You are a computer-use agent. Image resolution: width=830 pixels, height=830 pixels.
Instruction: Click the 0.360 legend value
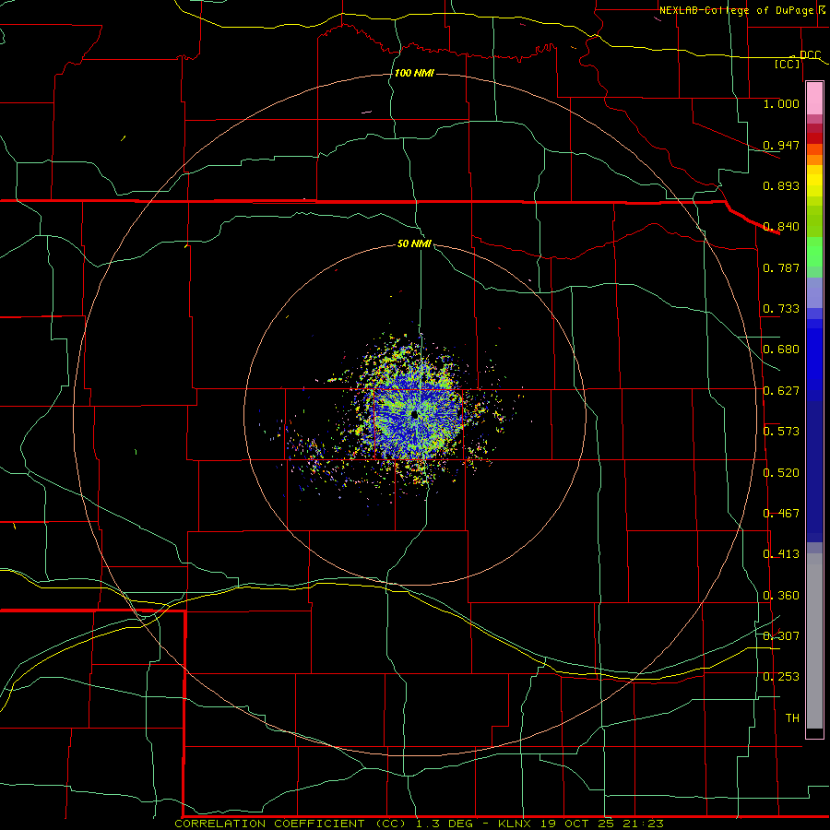point(781,596)
